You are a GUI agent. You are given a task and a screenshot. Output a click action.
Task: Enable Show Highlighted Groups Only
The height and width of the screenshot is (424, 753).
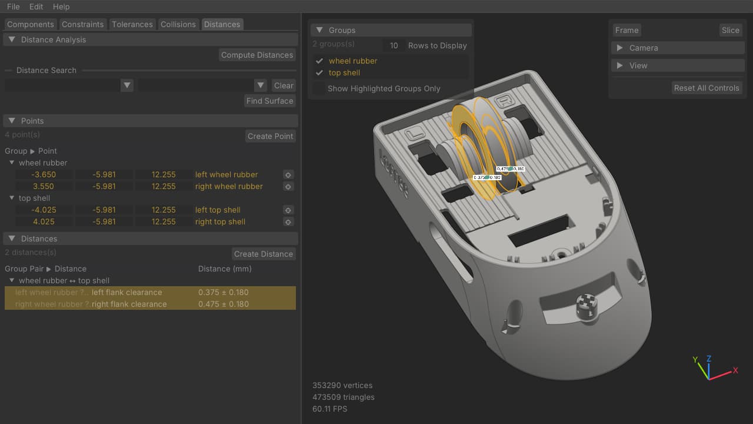click(x=319, y=88)
